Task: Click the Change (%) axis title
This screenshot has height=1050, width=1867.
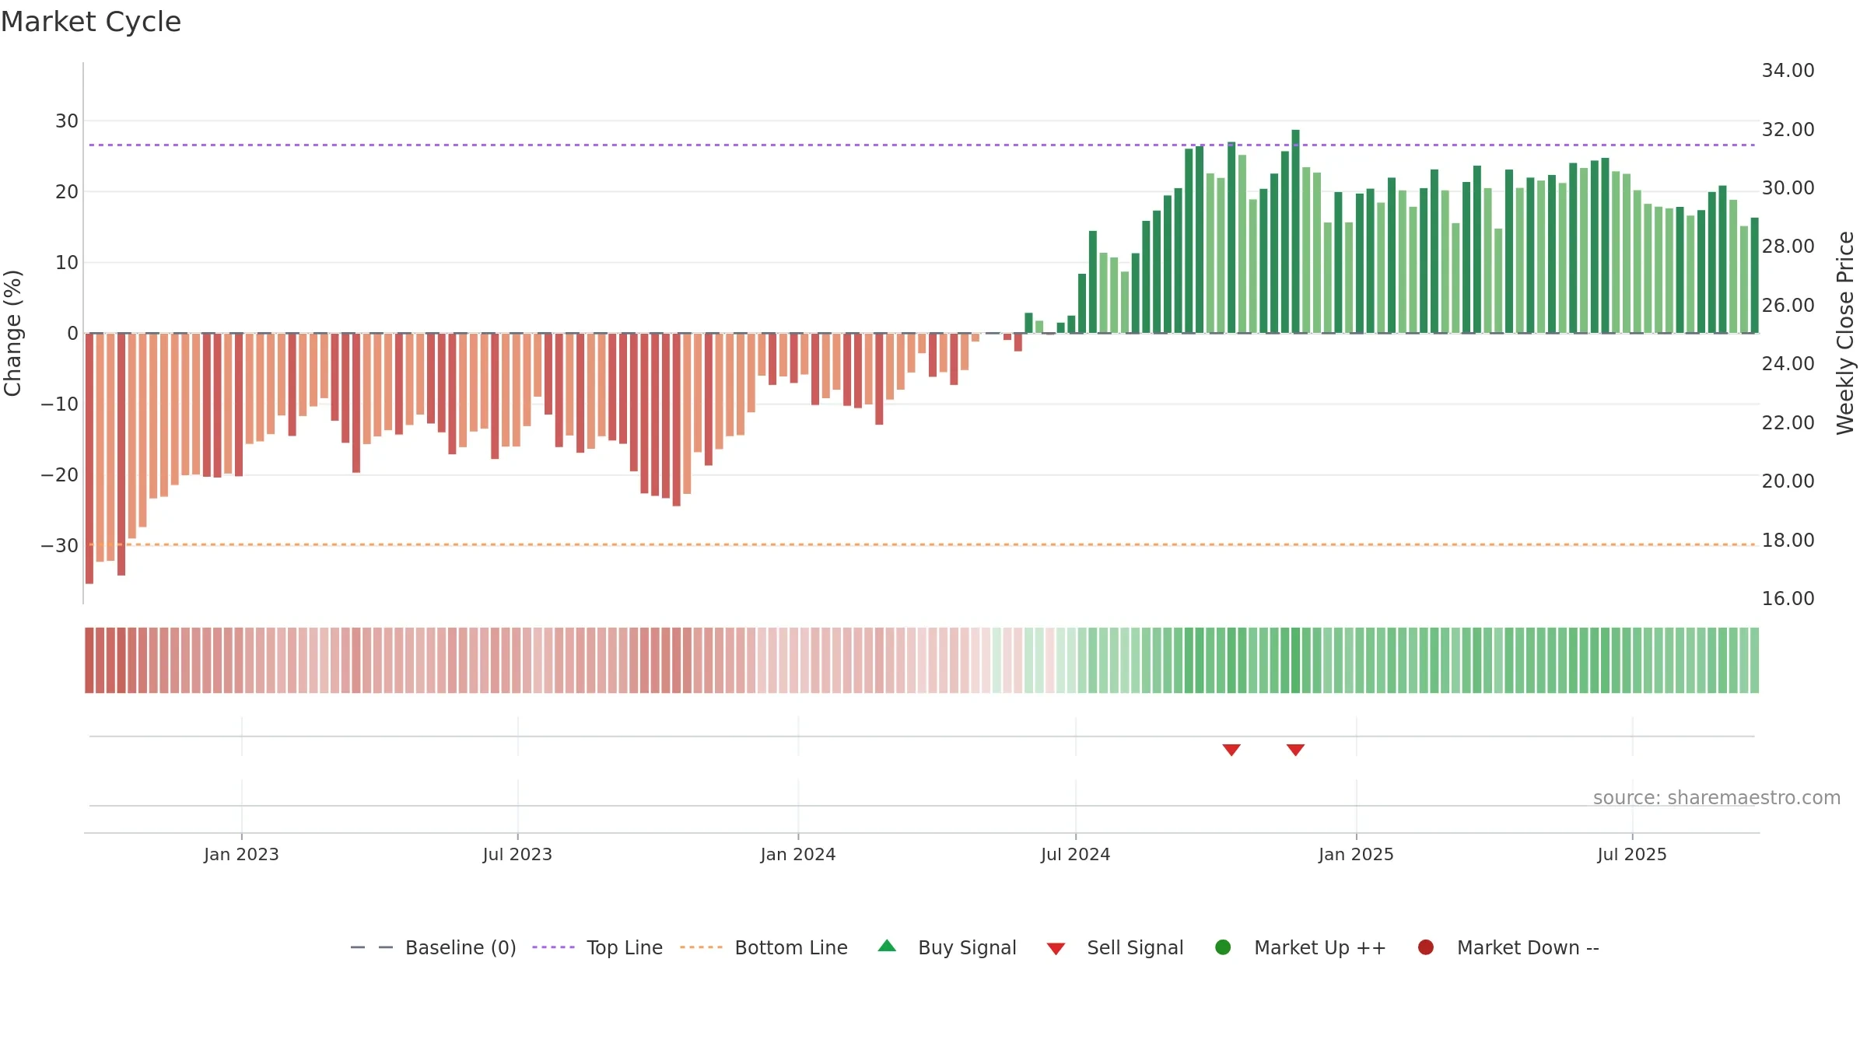Action: (12, 333)
